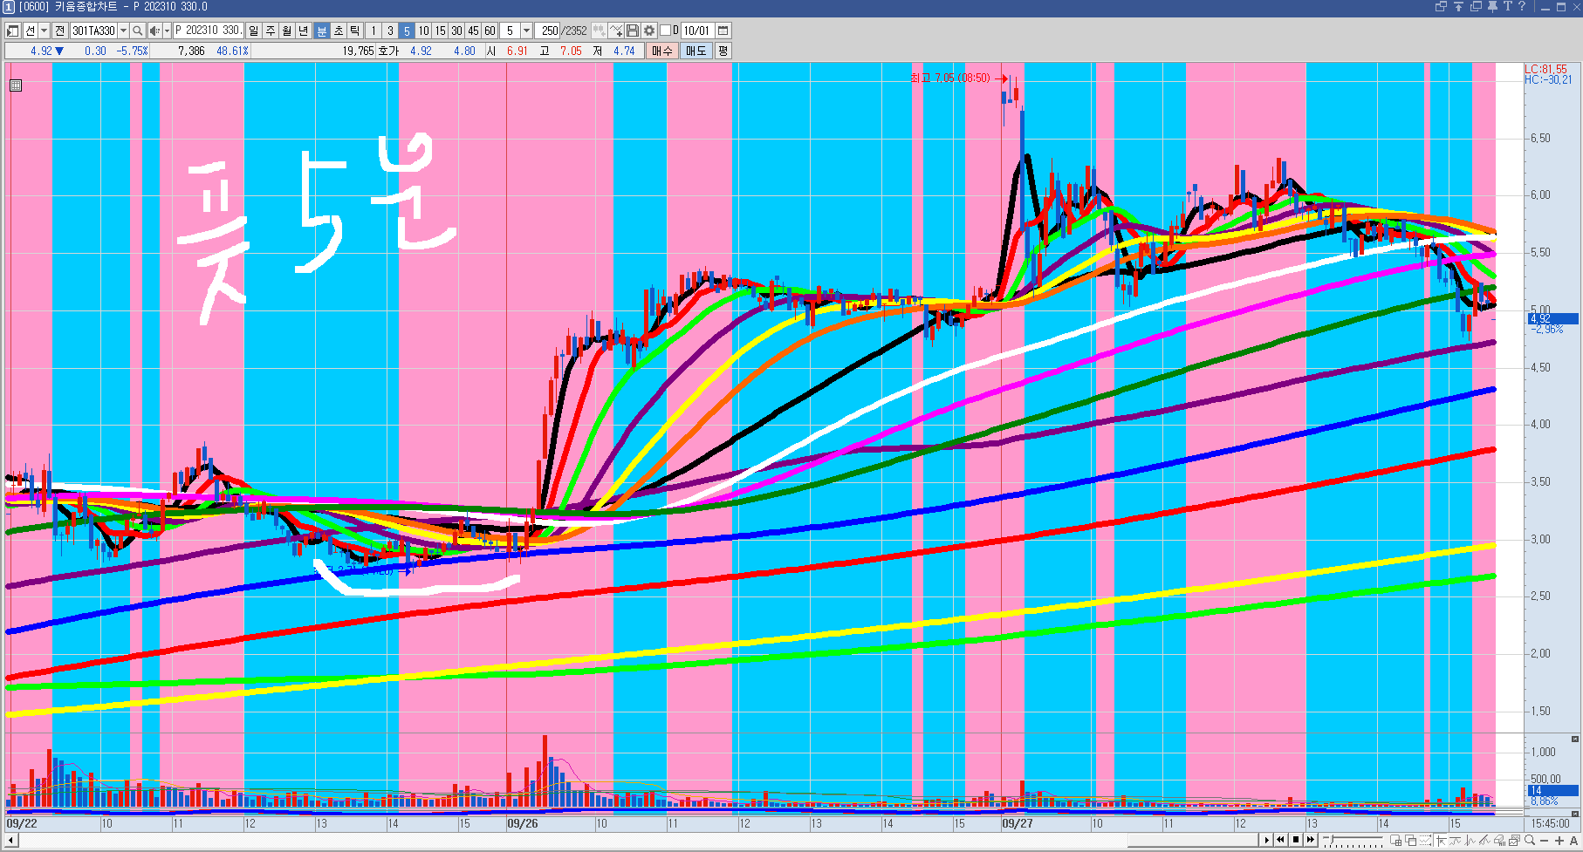The width and height of the screenshot is (1583, 852).
Task: Click the speaker sound icon
Action: tap(154, 31)
